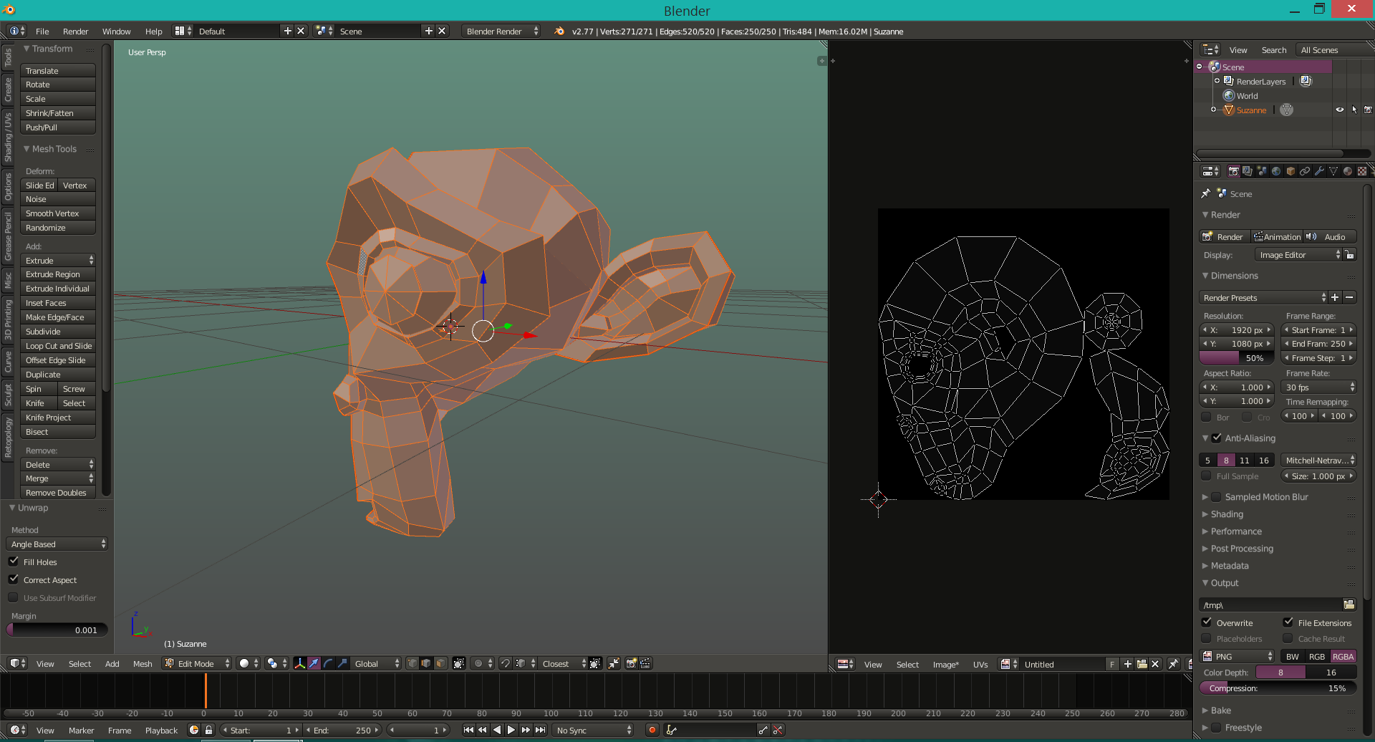1375x742 pixels.
Task: Open the Angle Based method dropdown
Action: tap(57, 544)
